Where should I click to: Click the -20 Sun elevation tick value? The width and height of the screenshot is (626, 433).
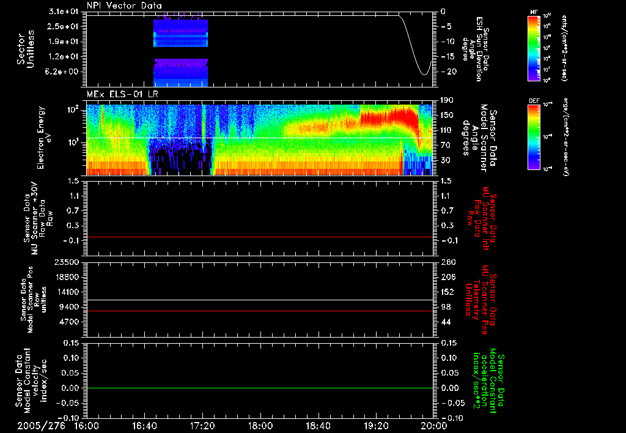click(x=448, y=72)
